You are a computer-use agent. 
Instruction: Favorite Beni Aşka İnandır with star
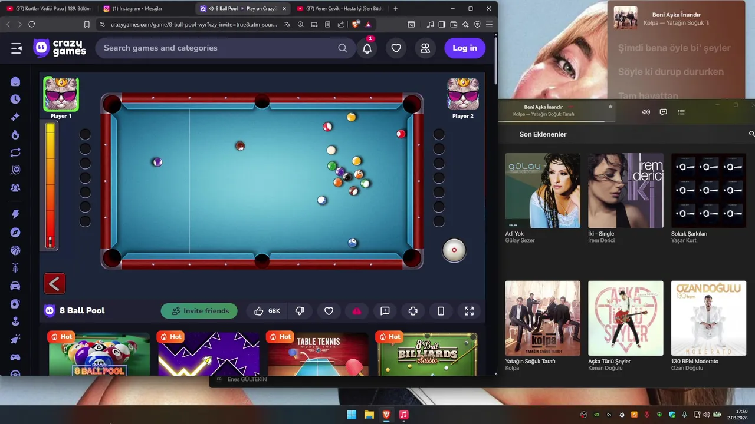[x=610, y=107]
